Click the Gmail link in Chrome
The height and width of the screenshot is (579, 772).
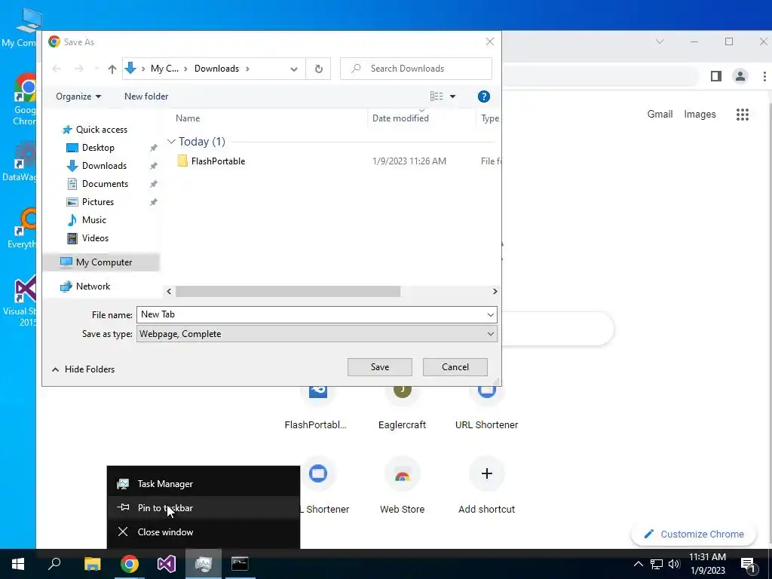(660, 115)
